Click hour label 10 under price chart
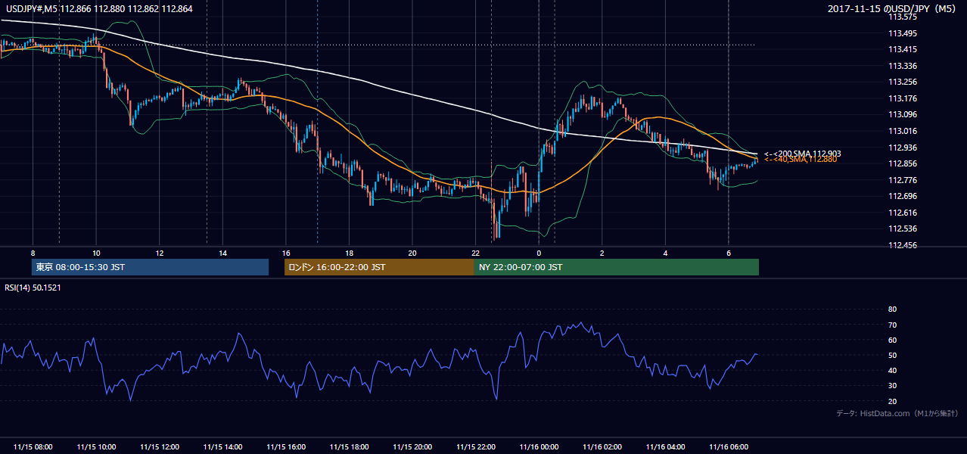 pos(96,253)
